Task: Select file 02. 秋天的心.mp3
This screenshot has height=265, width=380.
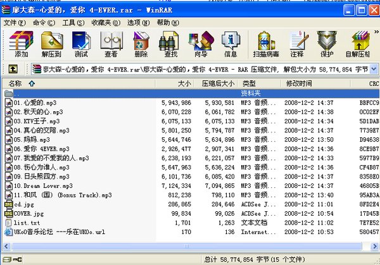Action: [x=192, y=112]
